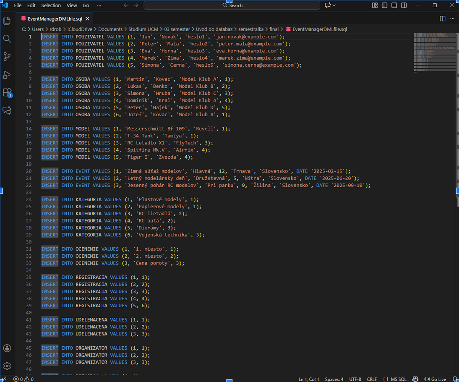Split the editor to the right
Image resolution: width=459 pixels, height=382 pixels.
[x=443, y=19]
